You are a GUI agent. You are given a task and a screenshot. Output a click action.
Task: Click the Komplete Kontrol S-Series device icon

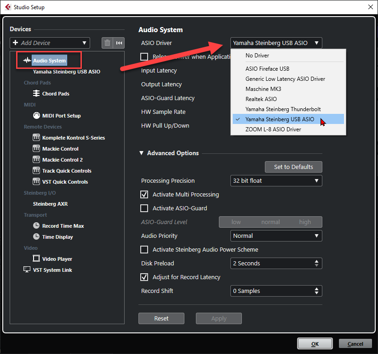[x=36, y=137]
